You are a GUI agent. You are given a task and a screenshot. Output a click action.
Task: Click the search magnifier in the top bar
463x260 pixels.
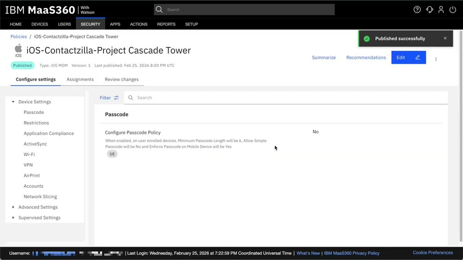point(159,9)
